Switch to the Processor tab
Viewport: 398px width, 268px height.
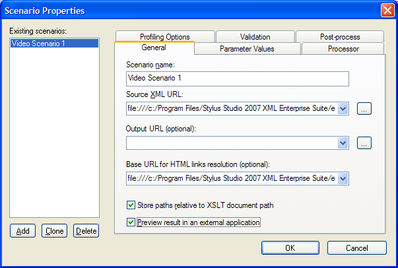point(343,49)
